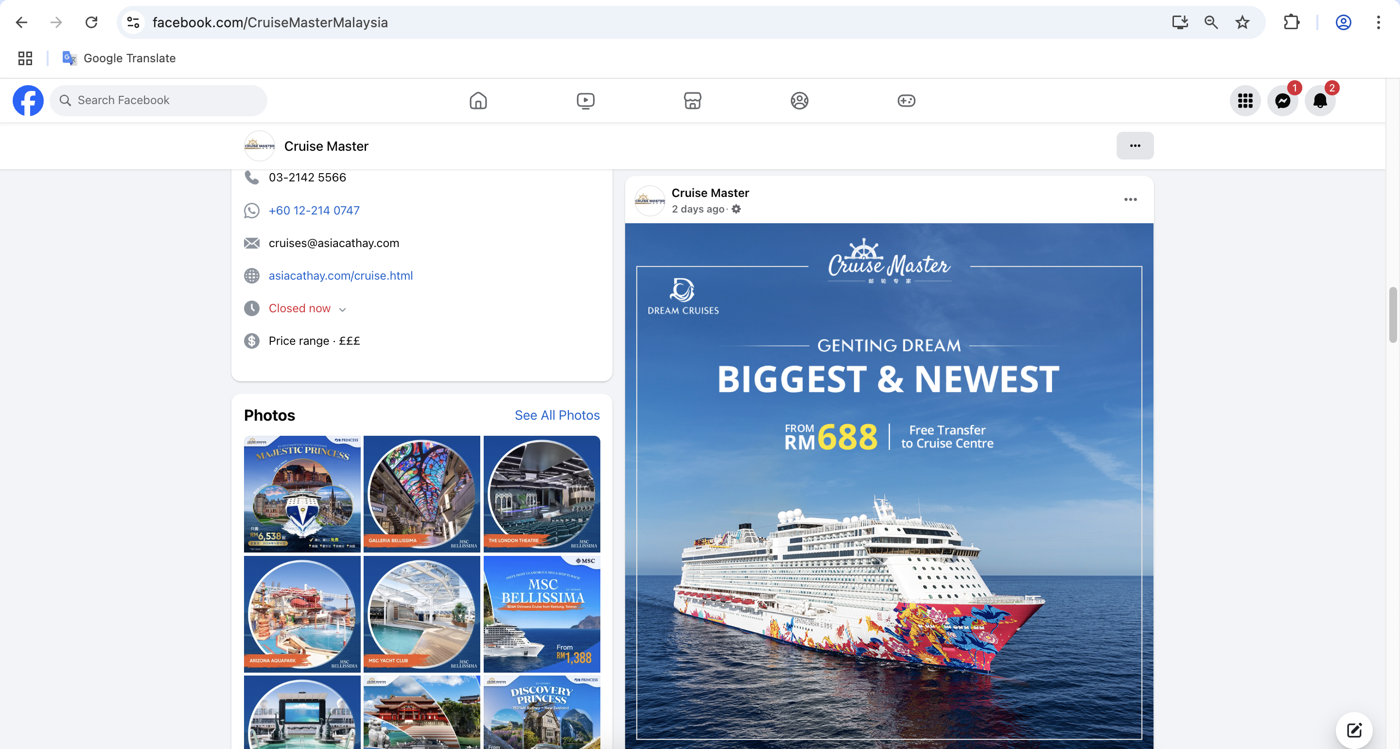Go to the Facebook Home tab
1400x749 pixels.
click(478, 101)
